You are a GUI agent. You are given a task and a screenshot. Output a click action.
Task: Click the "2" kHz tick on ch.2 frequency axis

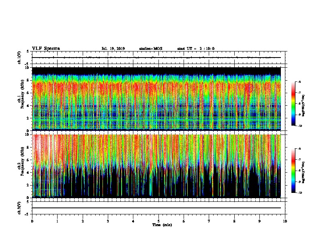coord(28,185)
